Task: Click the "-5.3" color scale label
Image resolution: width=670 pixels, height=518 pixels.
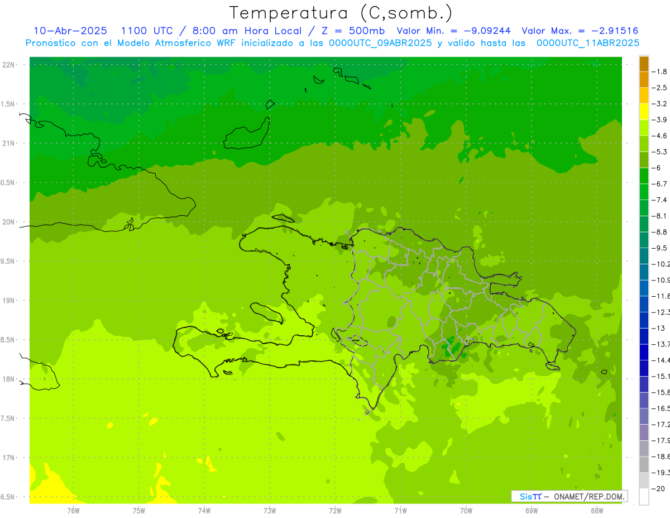Action: tap(659, 152)
